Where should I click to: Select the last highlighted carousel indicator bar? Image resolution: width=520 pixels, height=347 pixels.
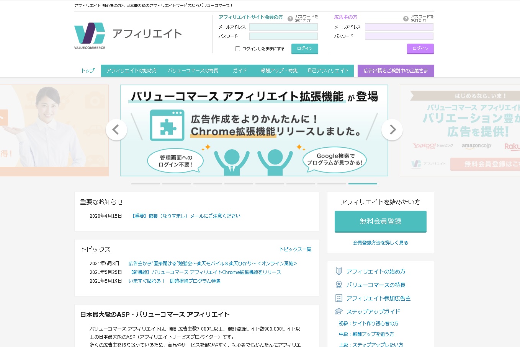[x=363, y=184]
